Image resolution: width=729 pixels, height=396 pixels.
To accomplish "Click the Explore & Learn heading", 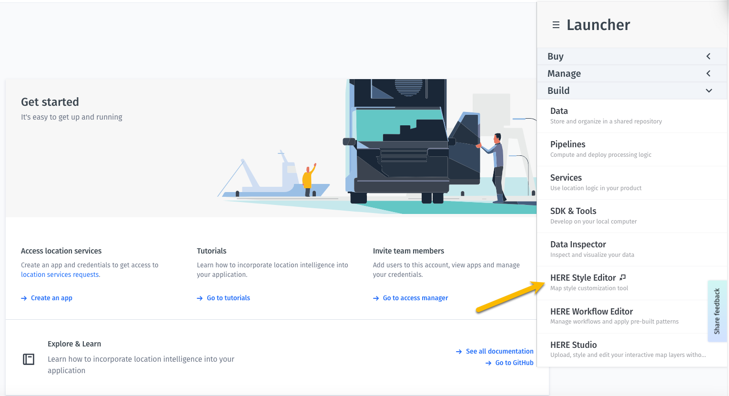I will tap(74, 344).
